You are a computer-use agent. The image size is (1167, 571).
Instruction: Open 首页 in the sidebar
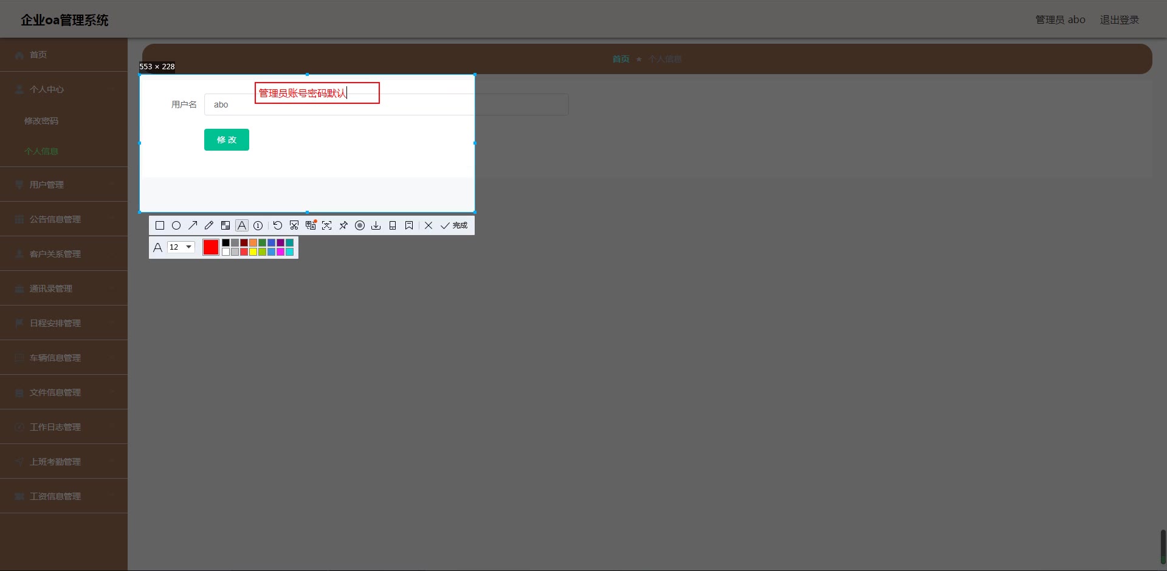64,55
